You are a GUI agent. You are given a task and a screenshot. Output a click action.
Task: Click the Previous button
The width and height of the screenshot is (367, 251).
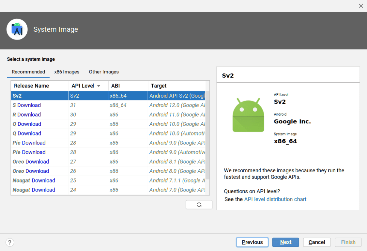252,242
